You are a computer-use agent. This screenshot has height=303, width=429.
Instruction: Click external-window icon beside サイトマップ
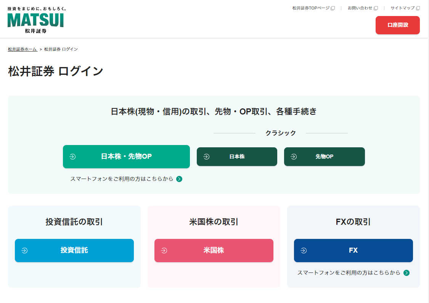418,8
